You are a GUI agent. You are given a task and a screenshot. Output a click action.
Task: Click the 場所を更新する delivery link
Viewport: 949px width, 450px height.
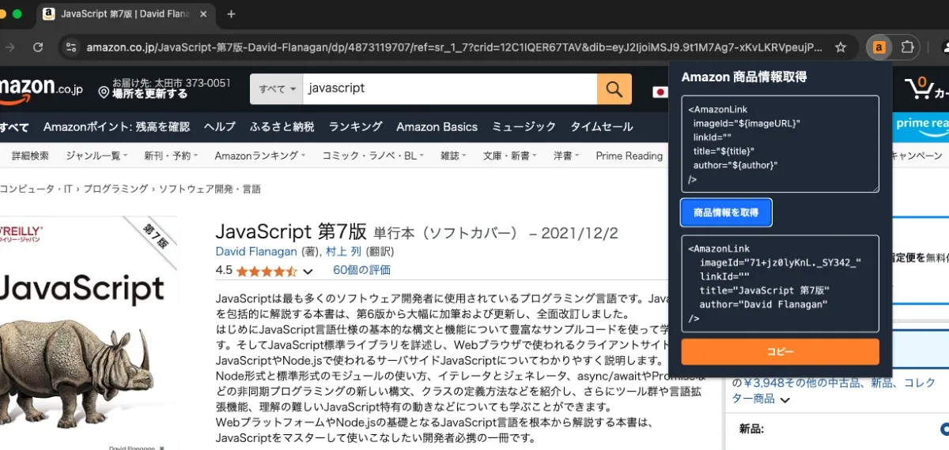(150, 94)
